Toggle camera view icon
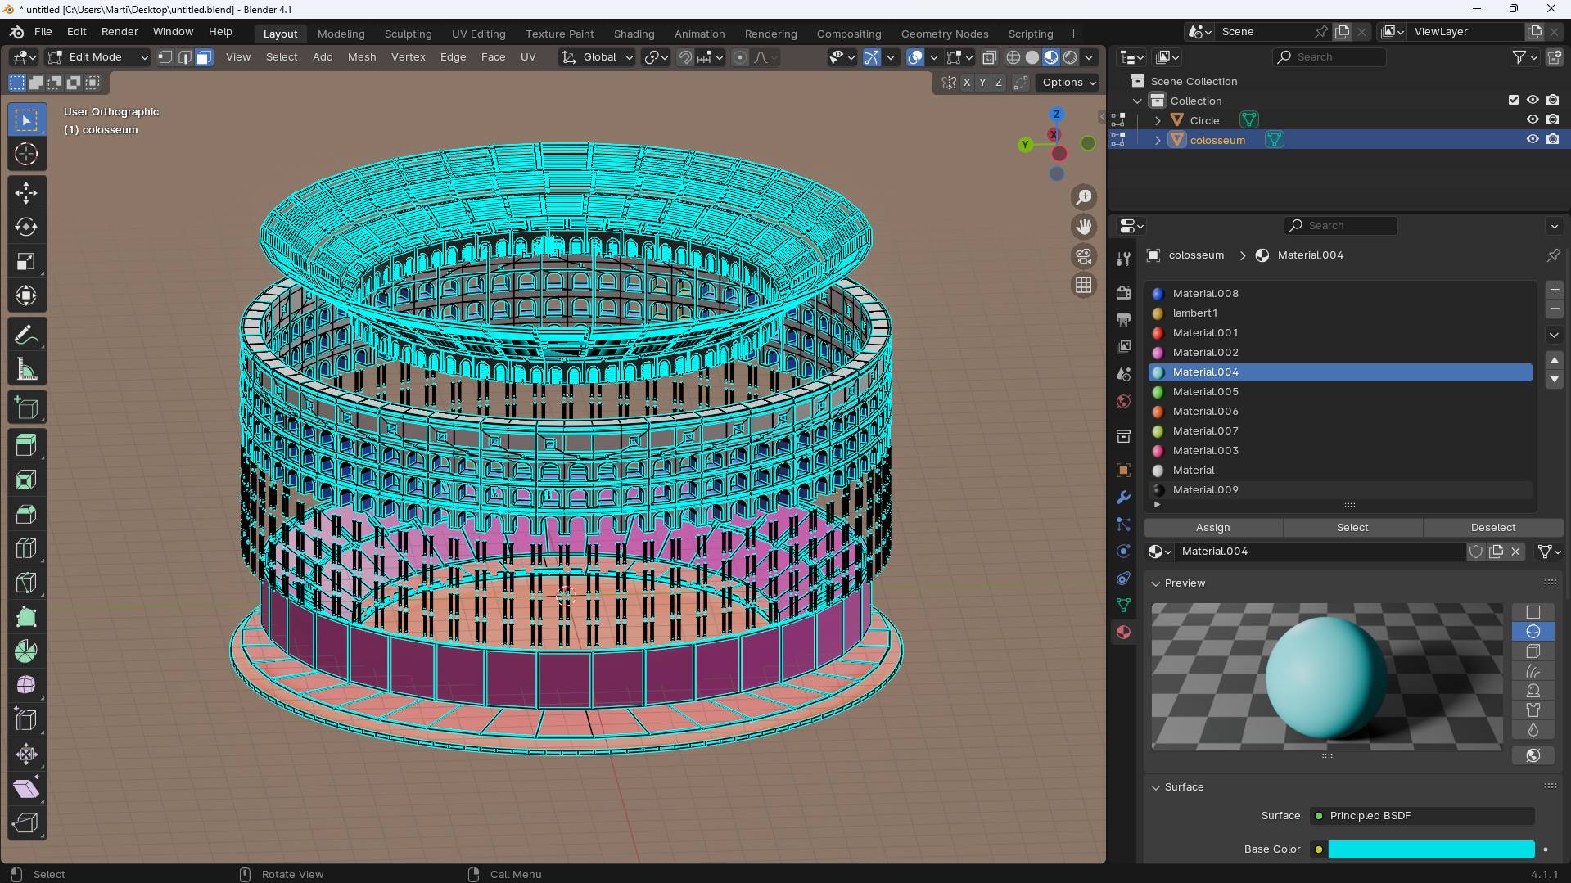 click(1084, 256)
